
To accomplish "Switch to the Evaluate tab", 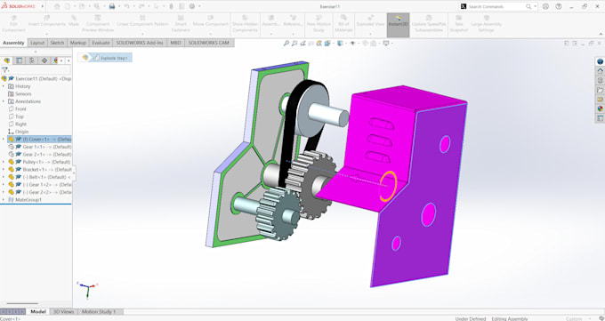I will (101, 43).
